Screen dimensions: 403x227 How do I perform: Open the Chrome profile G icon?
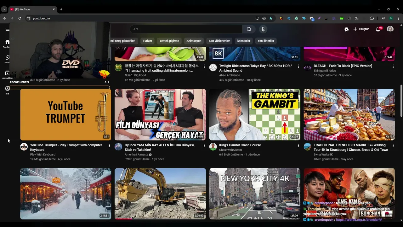point(391,18)
